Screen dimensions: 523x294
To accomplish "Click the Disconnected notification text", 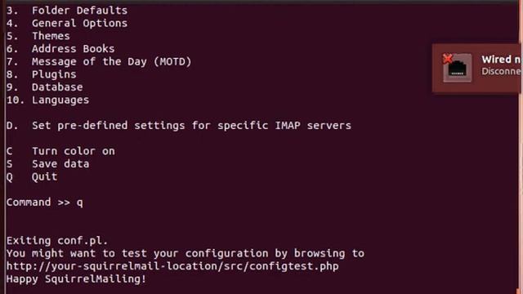I will 501,71.
